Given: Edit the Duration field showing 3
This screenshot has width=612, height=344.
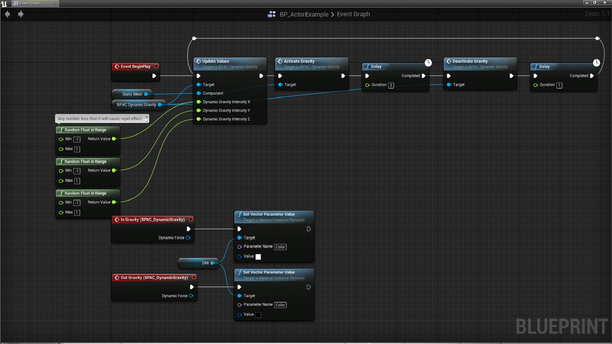Looking at the screenshot, I should [391, 85].
